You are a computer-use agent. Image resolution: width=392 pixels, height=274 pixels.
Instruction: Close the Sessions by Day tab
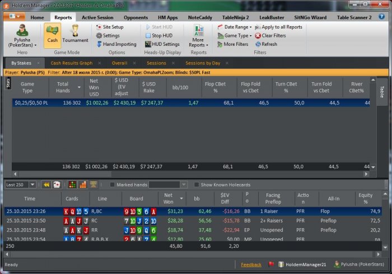pyautogui.click(x=227, y=63)
